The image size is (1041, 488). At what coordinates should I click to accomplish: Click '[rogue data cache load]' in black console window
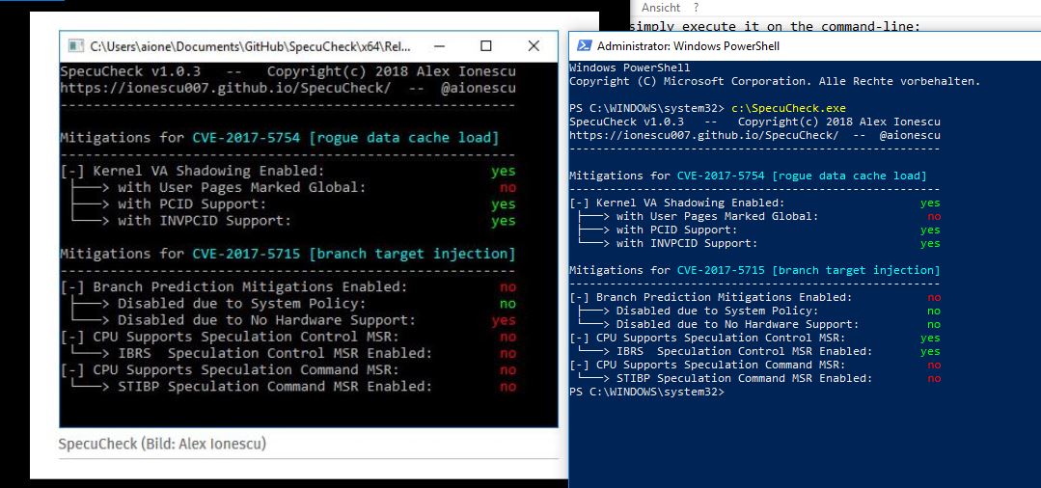click(x=403, y=138)
